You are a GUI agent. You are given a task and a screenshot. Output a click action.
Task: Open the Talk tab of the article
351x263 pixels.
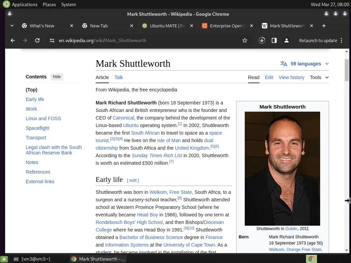pyautogui.click(x=119, y=77)
